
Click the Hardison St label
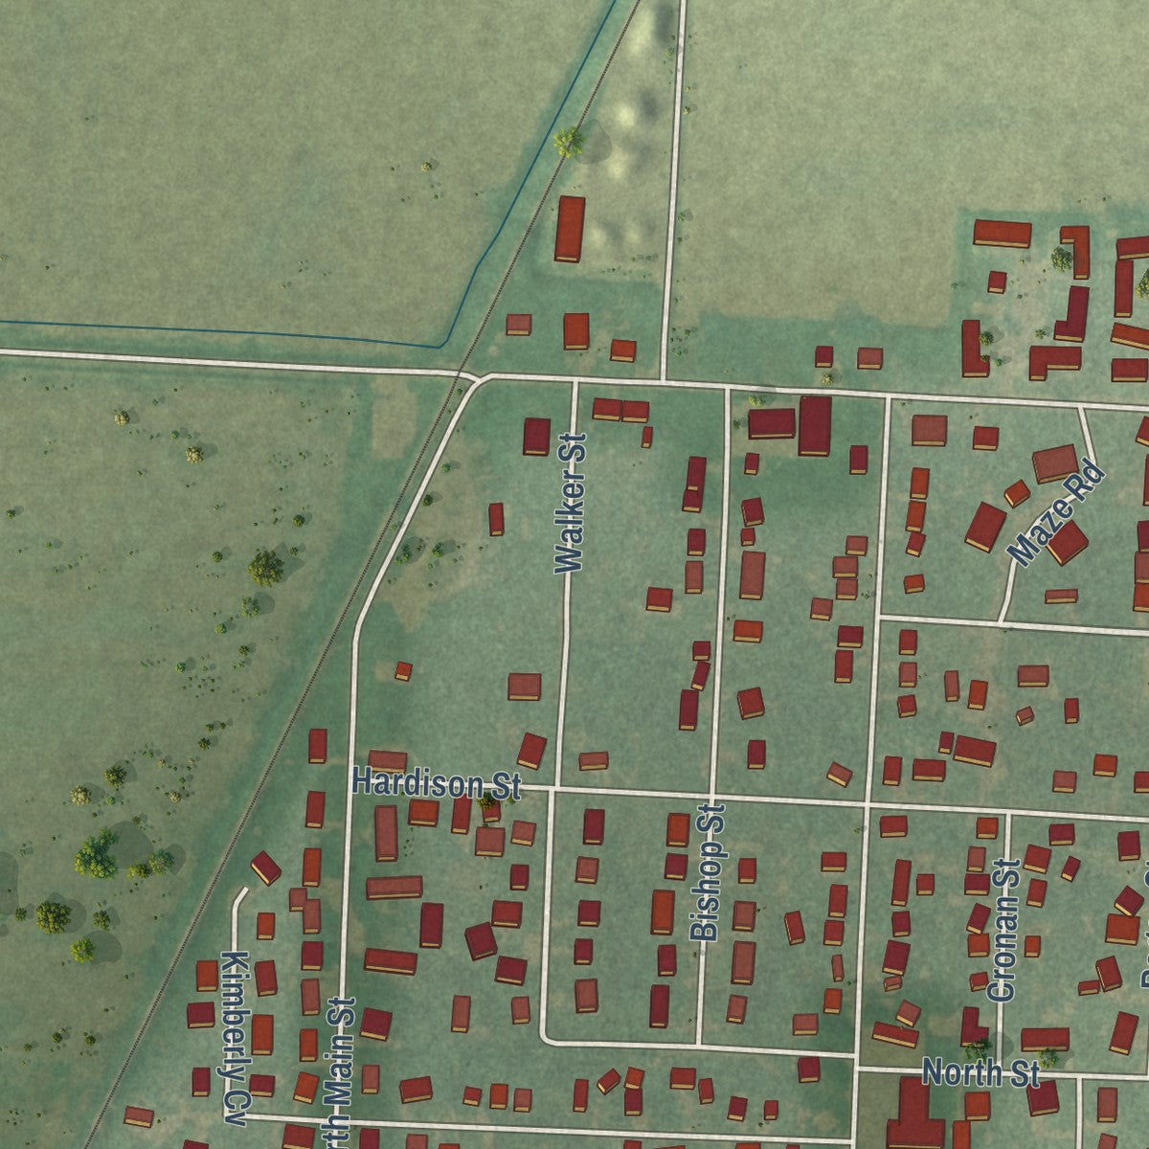coord(437,782)
